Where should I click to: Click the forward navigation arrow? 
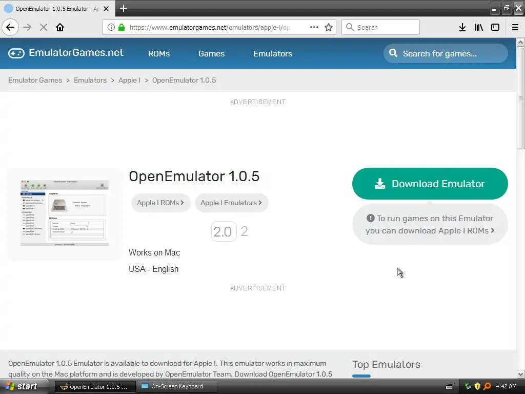click(28, 27)
